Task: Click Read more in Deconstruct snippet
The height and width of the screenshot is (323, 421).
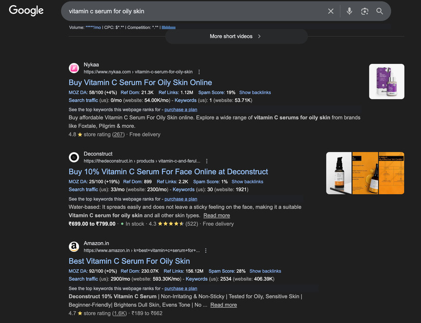Action: point(217,215)
